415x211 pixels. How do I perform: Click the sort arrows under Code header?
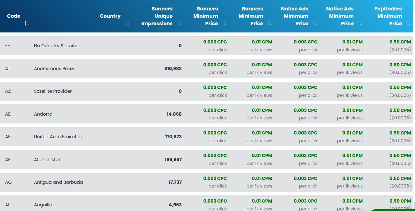pyautogui.click(x=27, y=23)
